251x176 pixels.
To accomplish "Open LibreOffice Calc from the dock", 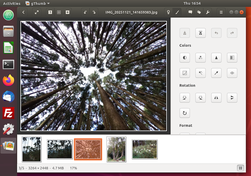I will pyautogui.click(x=8, y=48).
